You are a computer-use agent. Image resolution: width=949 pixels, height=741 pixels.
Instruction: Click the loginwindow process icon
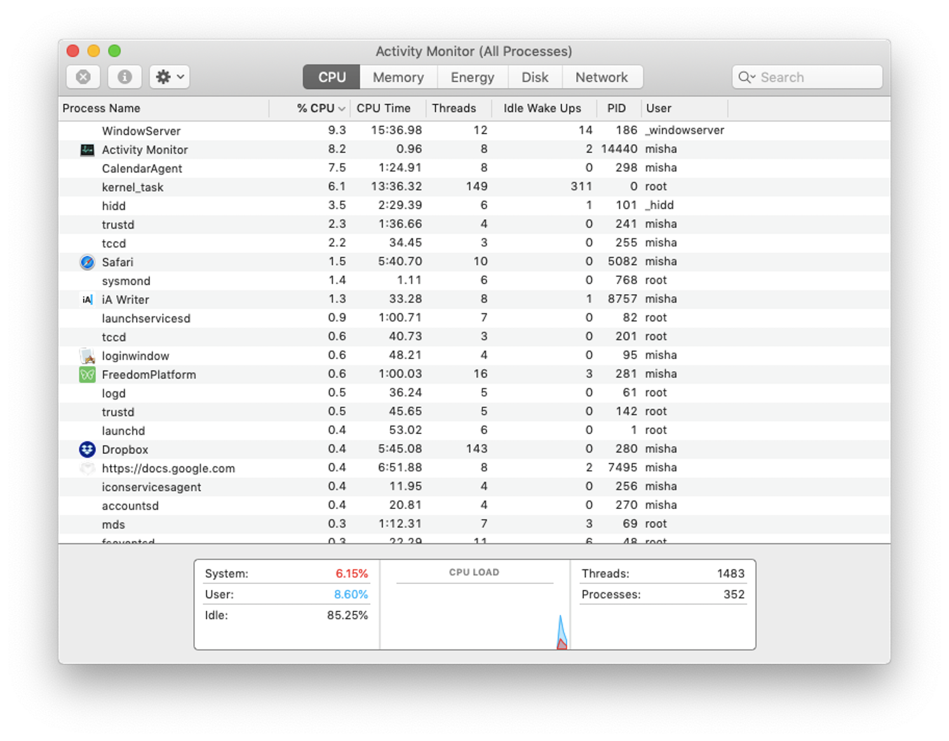(87, 356)
